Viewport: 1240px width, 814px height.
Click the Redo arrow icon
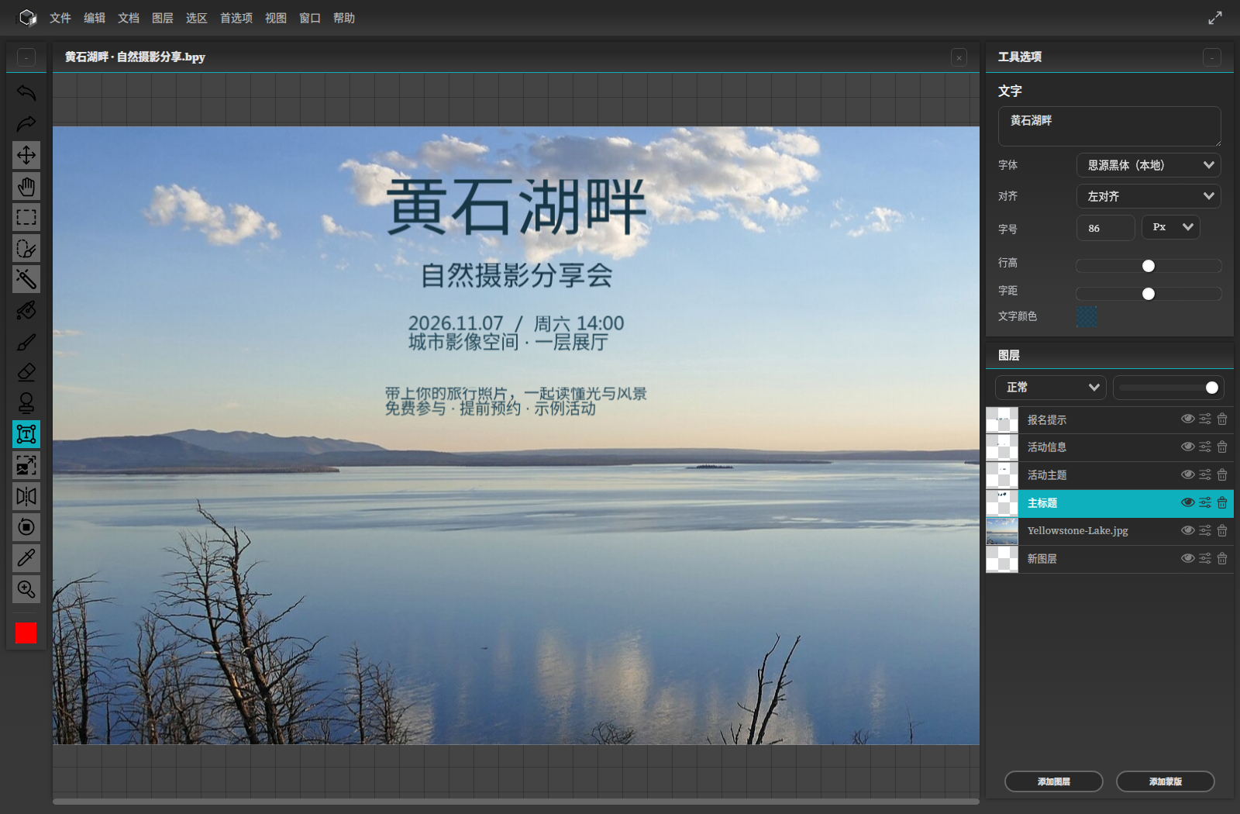[26, 124]
